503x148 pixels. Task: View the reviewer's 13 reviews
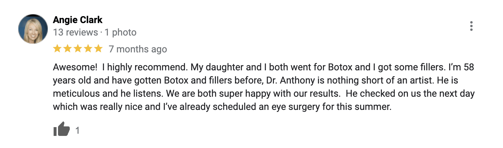(75, 33)
